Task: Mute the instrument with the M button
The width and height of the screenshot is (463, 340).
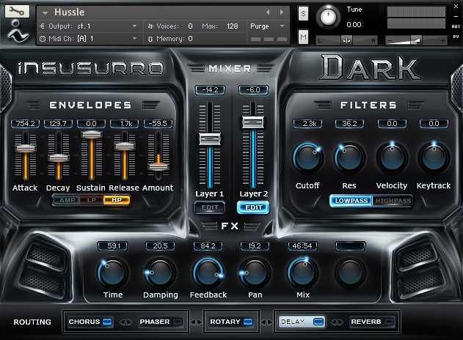Action: [303, 37]
